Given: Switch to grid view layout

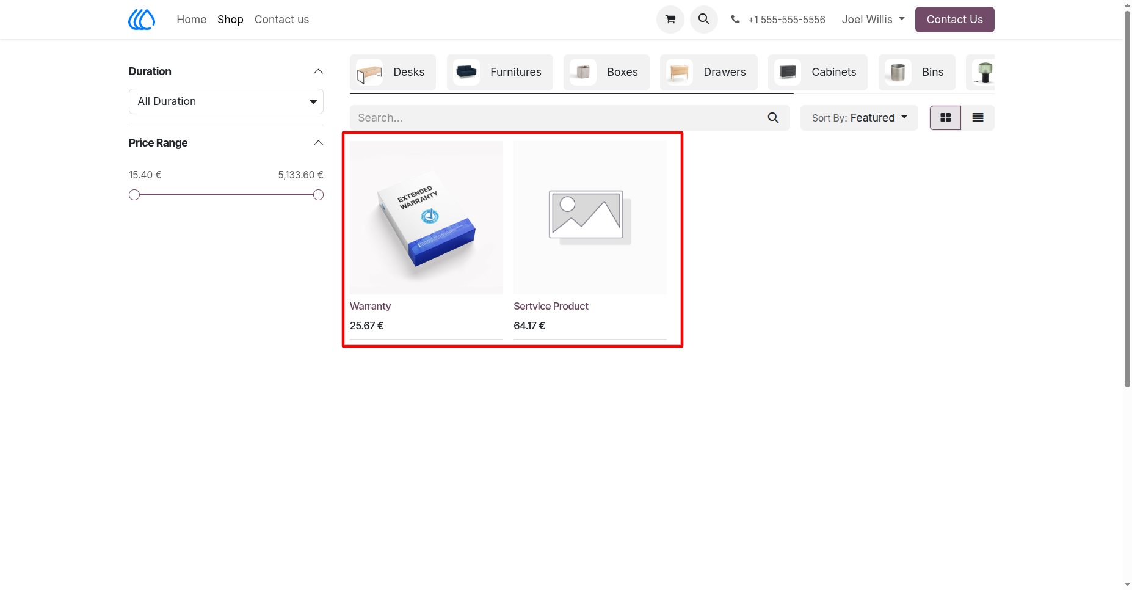Looking at the screenshot, I should [x=945, y=118].
